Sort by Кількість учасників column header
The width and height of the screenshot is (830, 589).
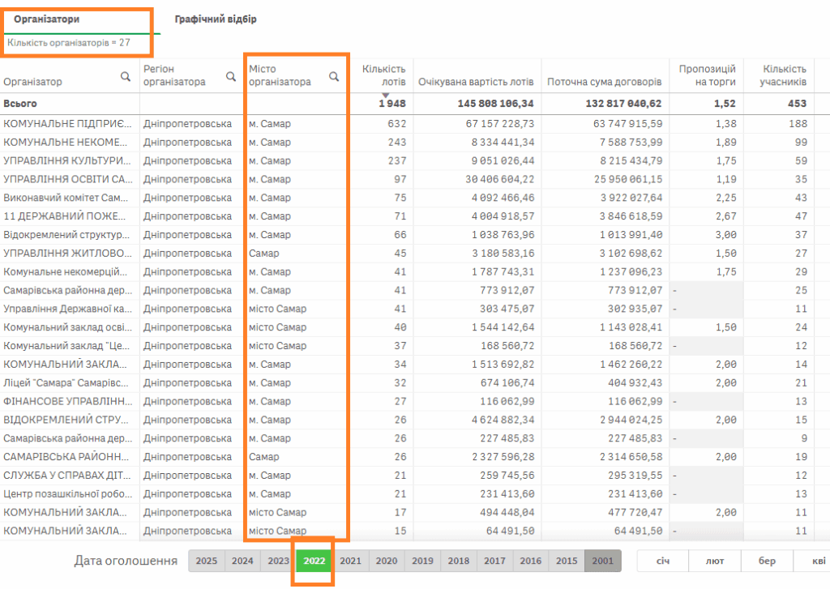784,75
